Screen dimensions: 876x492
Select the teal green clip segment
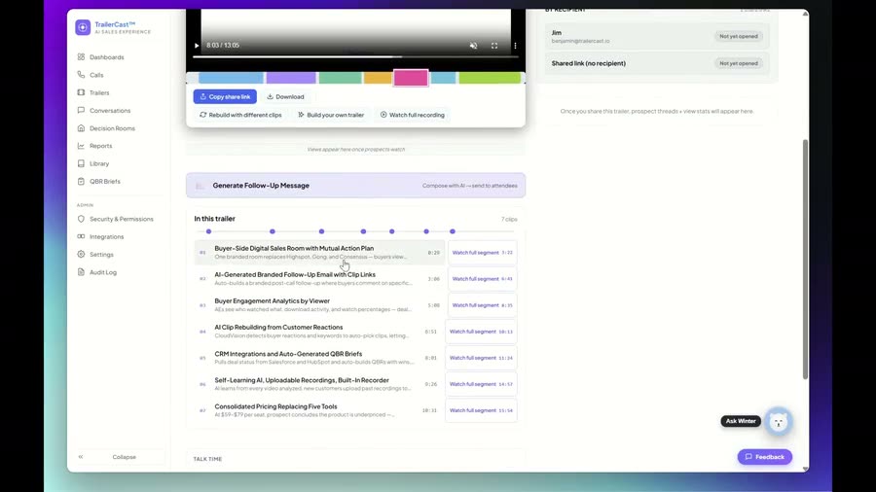coord(341,78)
